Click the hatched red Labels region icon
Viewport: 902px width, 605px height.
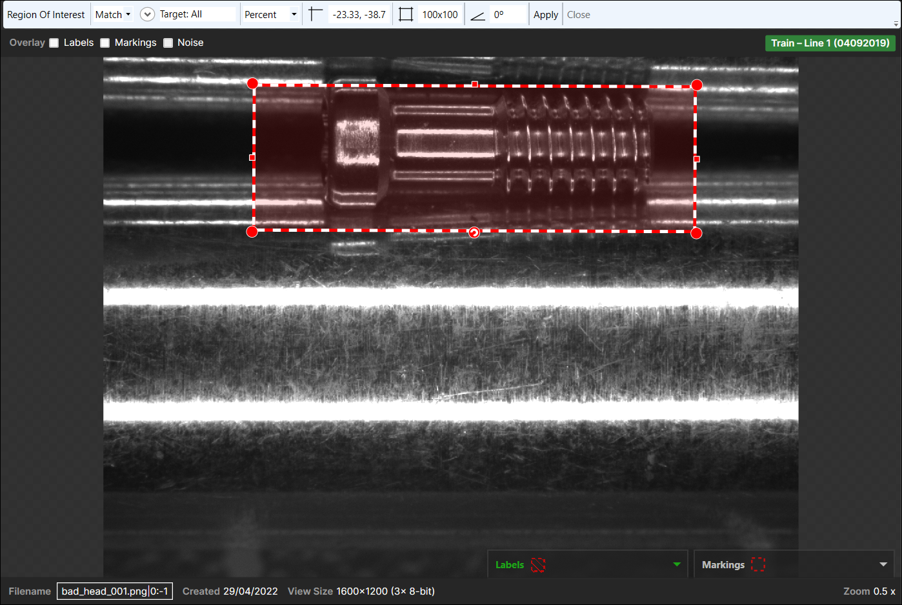(538, 565)
